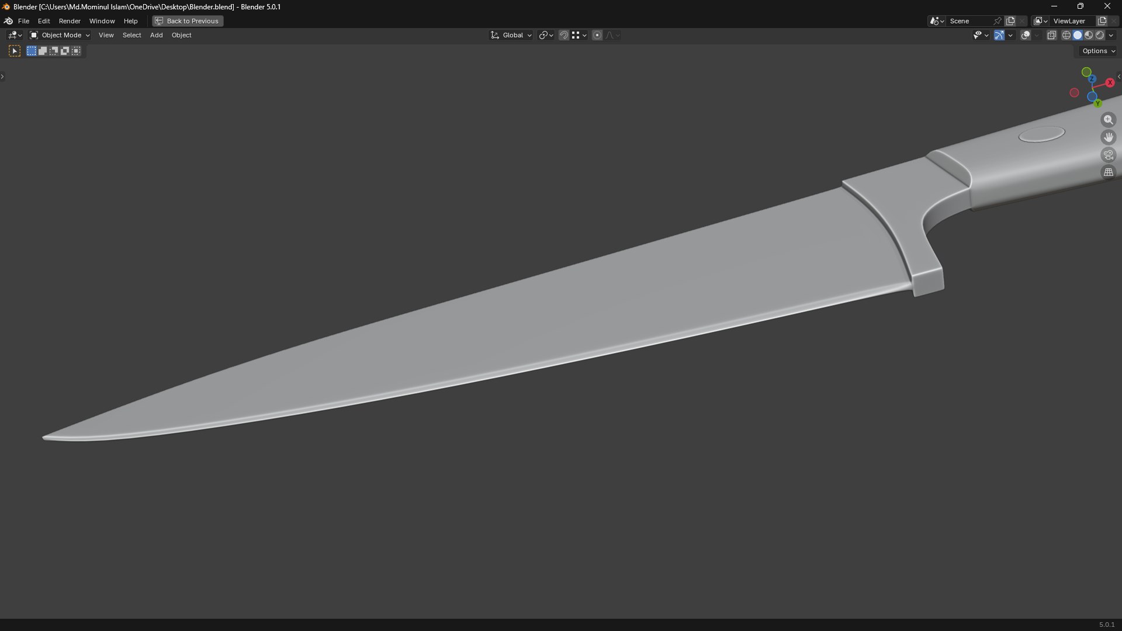Open the snapping options dropdown
The height and width of the screenshot is (631, 1122).
[579, 36]
